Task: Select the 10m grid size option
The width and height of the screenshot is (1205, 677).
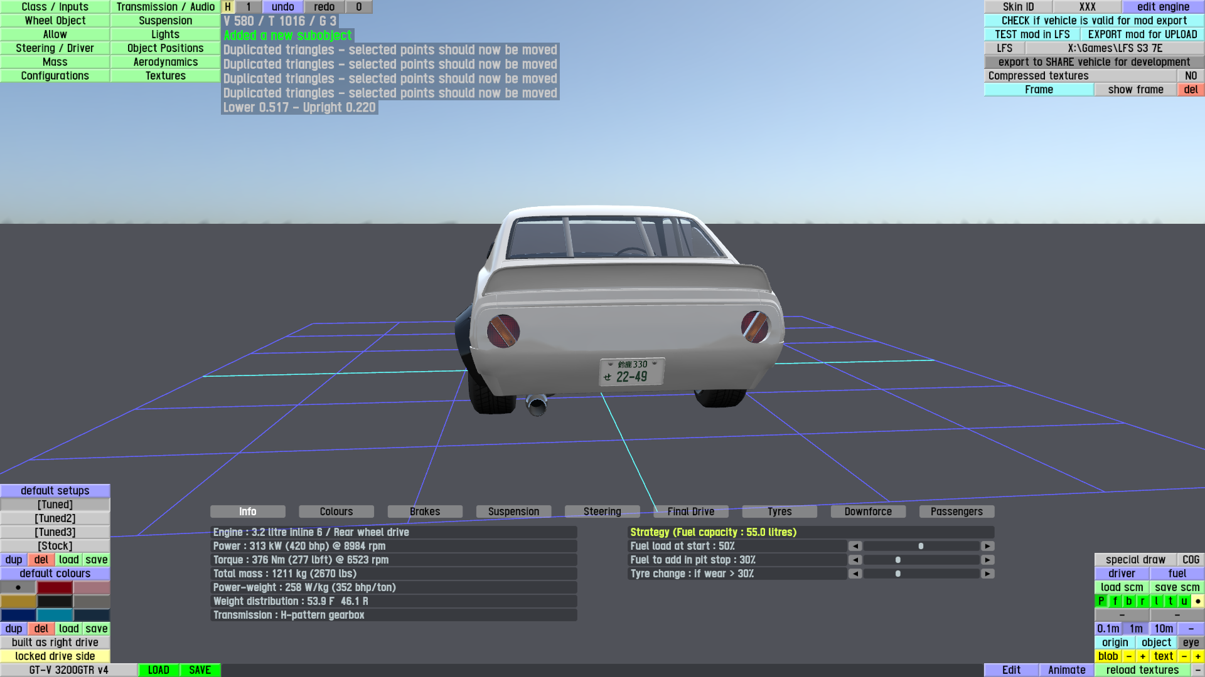Action: [x=1164, y=629]
